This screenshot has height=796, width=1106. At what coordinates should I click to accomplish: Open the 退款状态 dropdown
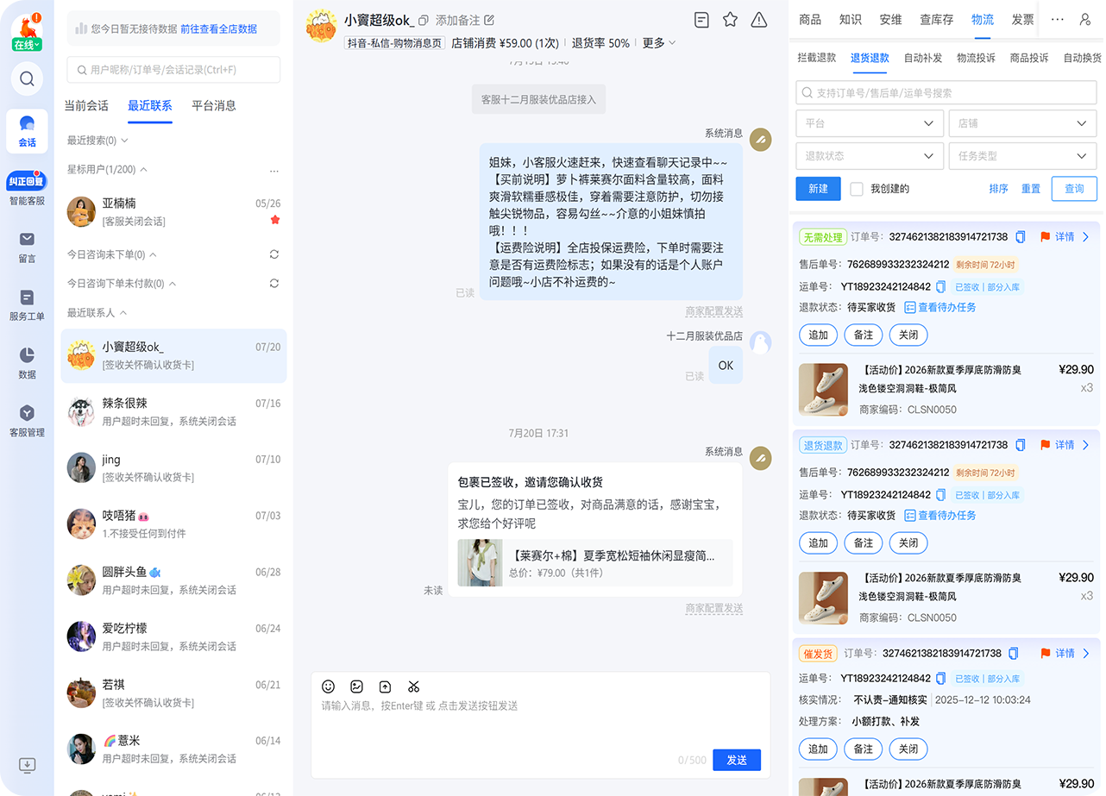tap(869, 156)
